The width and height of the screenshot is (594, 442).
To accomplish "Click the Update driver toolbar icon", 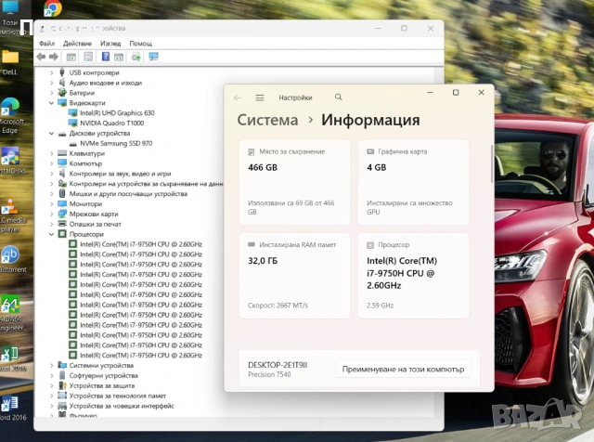I will tap(136, 57).
